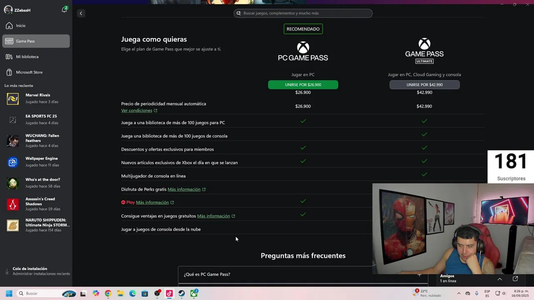This screenshot has height=300, width=534.
Task: Open File Explorer from taskbar
Action: (x=120, y=293)
